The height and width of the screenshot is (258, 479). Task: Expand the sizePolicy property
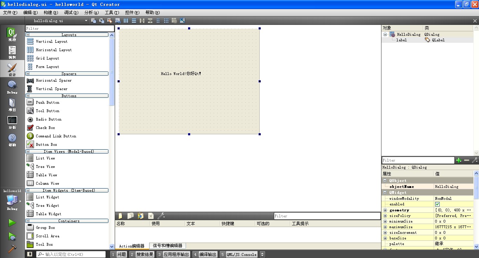point(385,216)
